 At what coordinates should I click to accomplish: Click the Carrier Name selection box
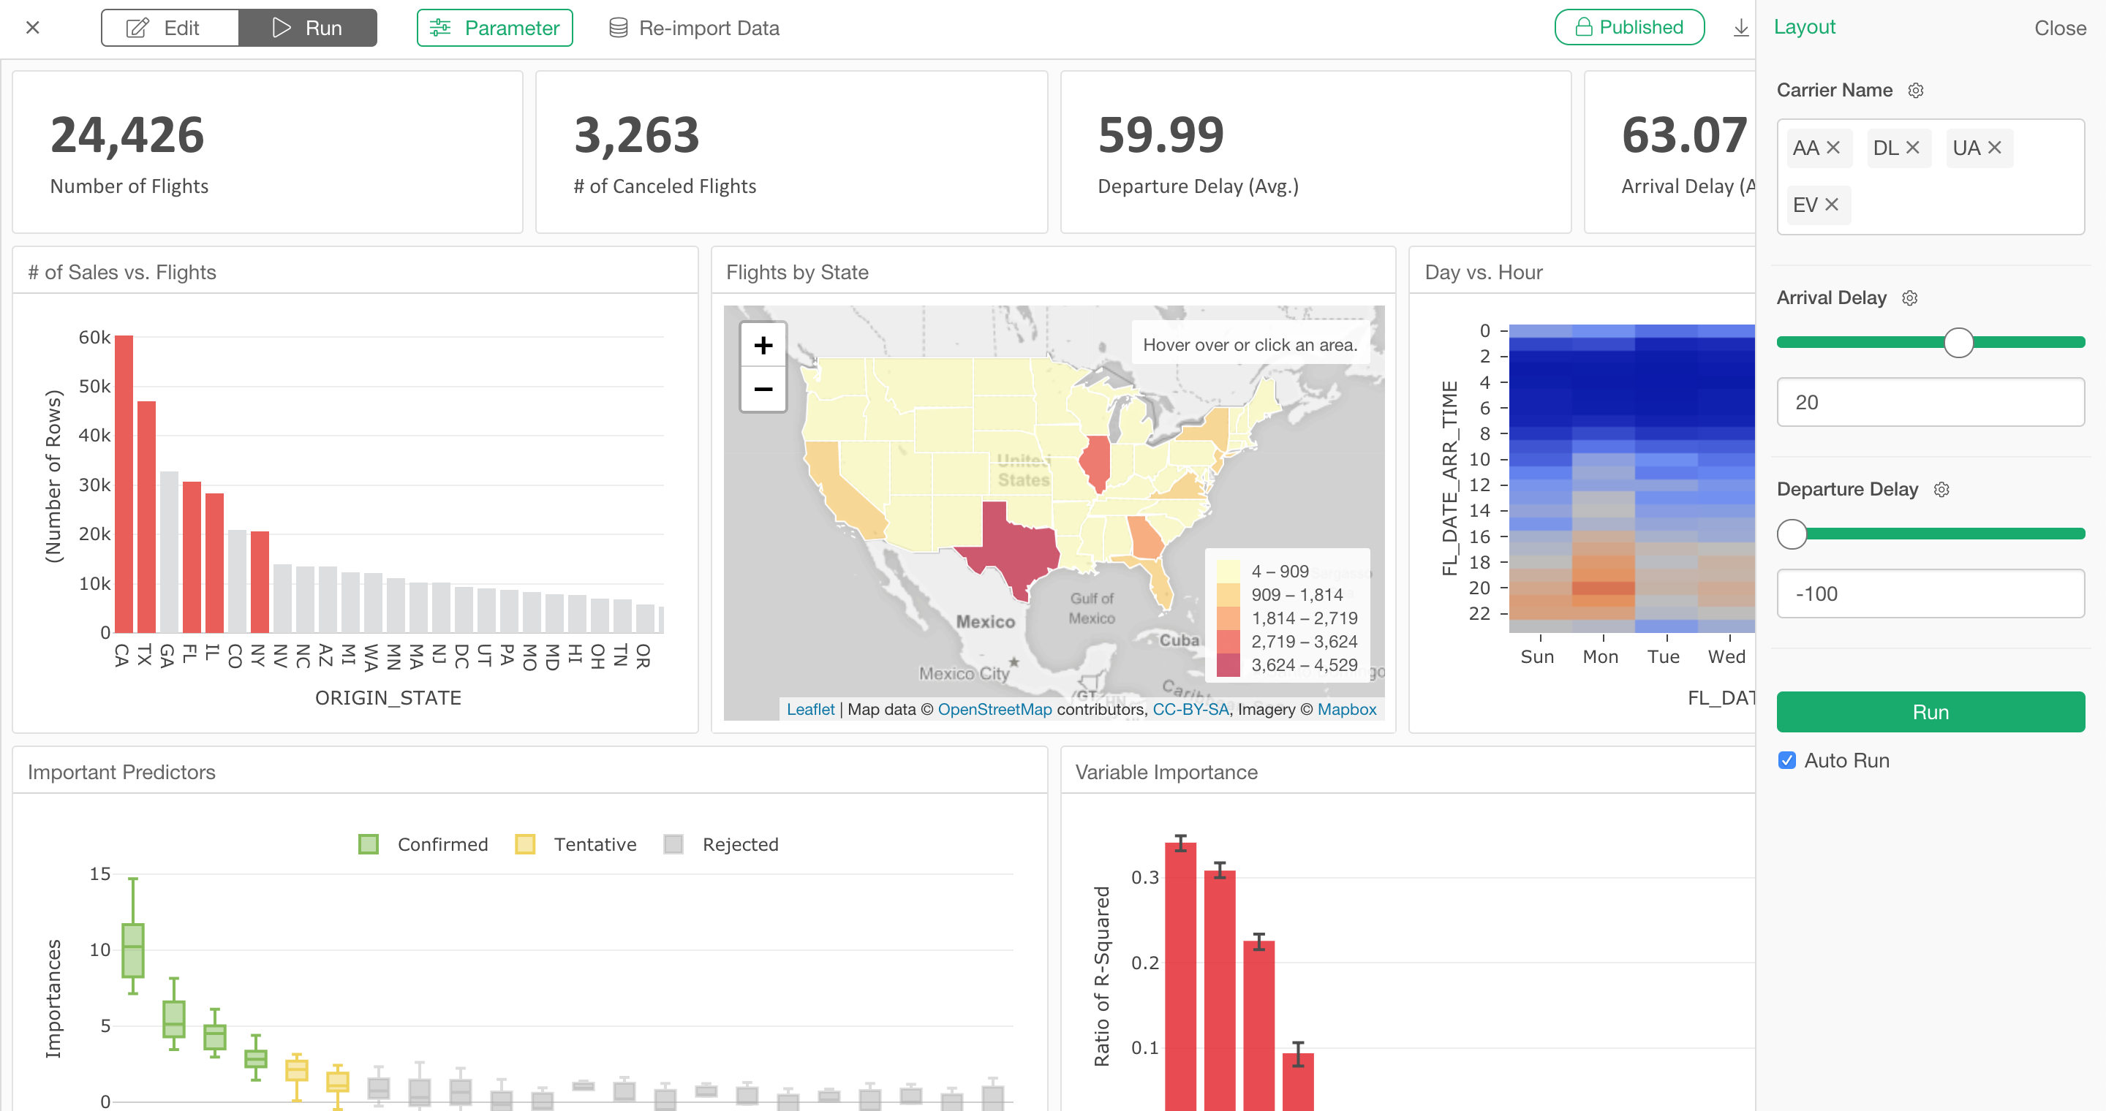click(x=1930, y=176)
